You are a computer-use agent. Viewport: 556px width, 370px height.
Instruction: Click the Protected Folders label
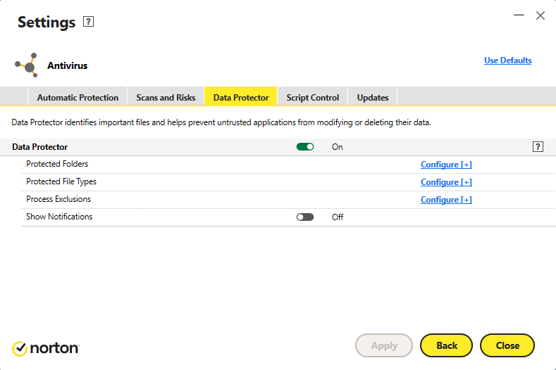click(x=57, y=164)
